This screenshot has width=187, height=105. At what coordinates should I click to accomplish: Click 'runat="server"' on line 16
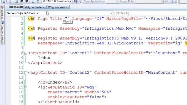click(x=65, y=92)
